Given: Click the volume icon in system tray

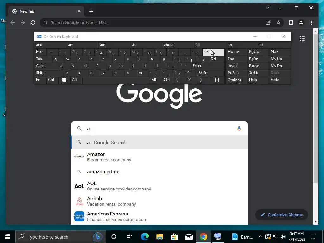Looking at the screenshot, I should pos(283,237).
